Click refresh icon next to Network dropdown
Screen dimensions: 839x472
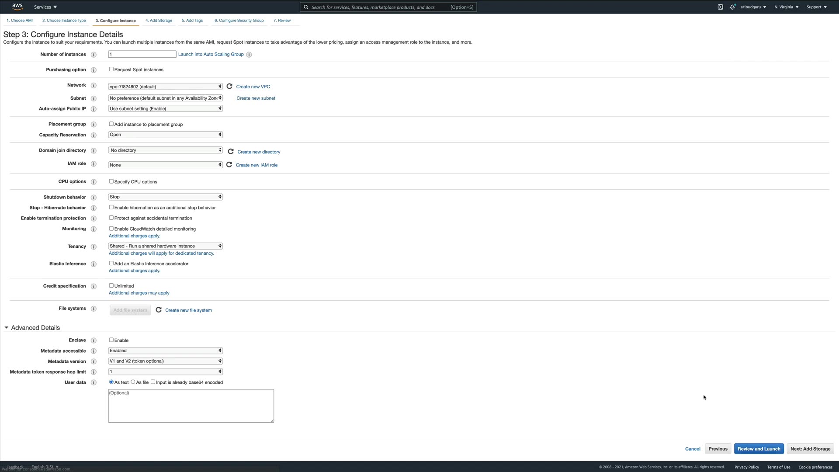(229, 86)
